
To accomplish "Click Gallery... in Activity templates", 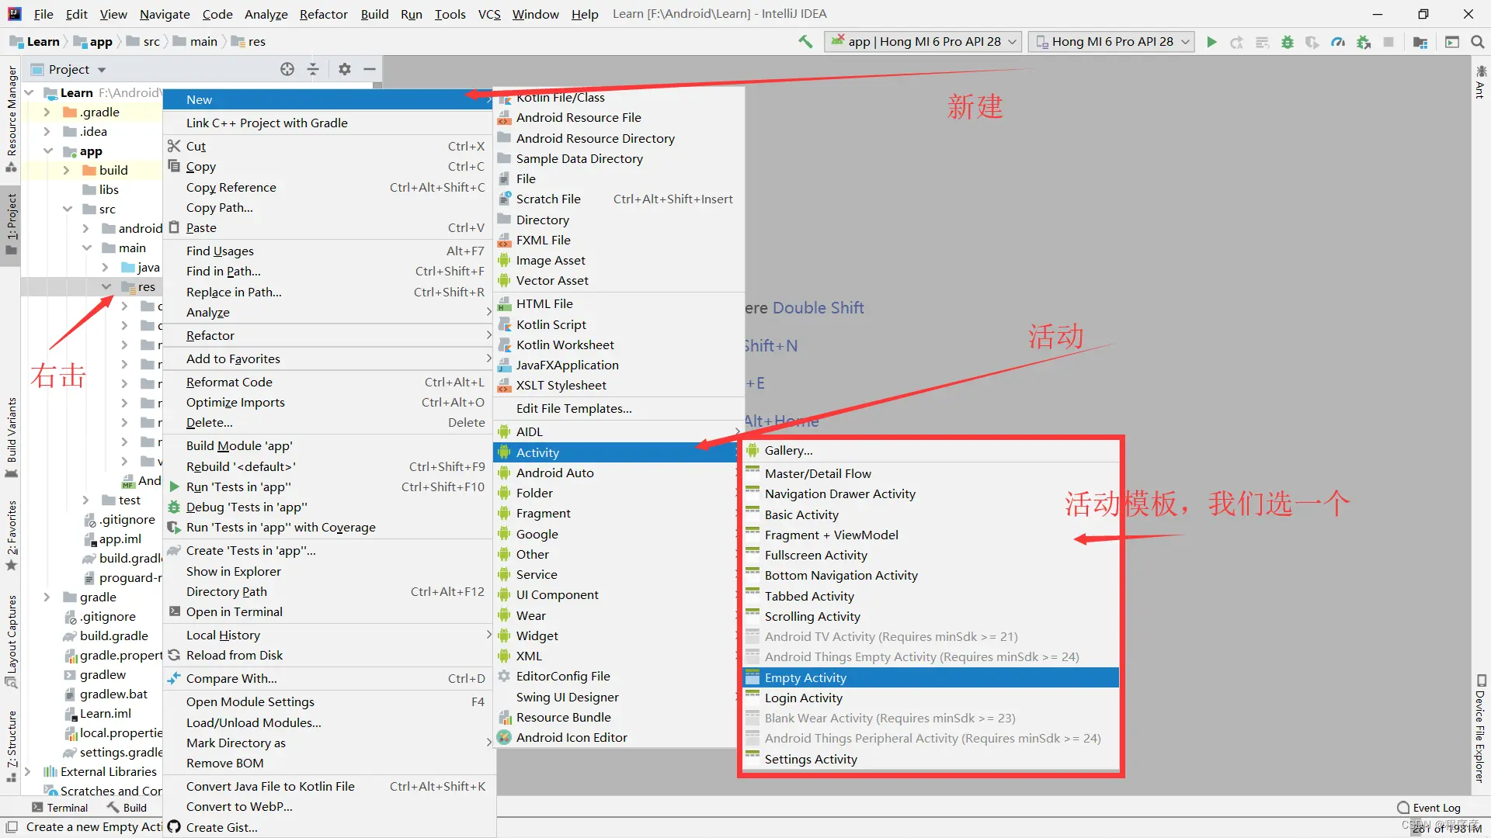I will [788, 450].
